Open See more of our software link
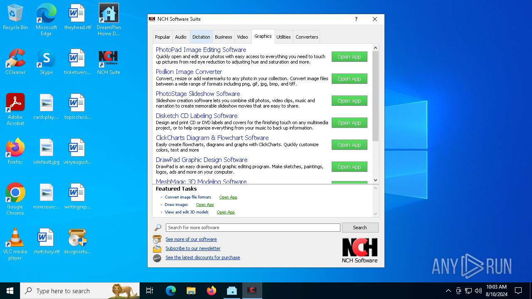The image size is (532, 299). 191,239
